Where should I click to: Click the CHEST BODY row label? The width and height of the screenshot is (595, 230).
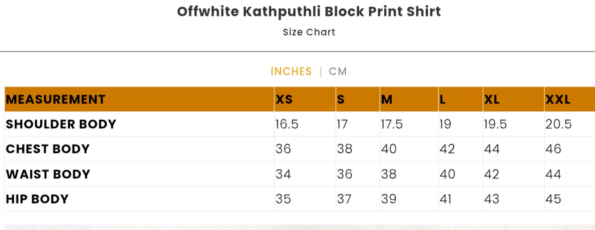[48, 149]
